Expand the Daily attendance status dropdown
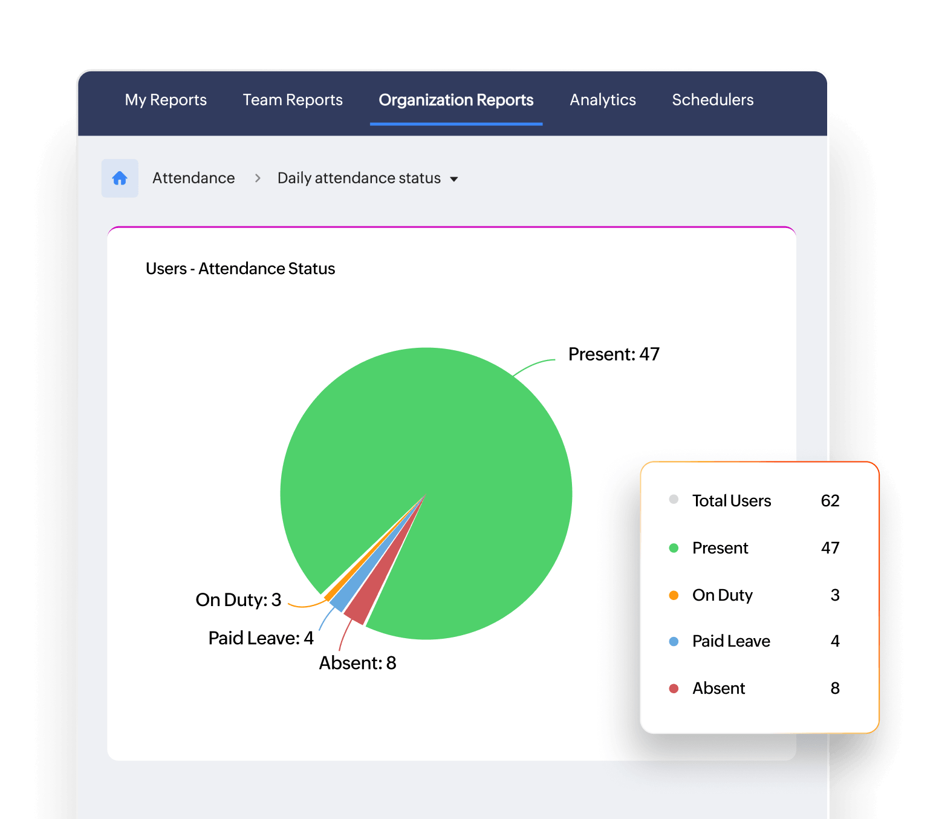936x819 pixels. (368, 178)
